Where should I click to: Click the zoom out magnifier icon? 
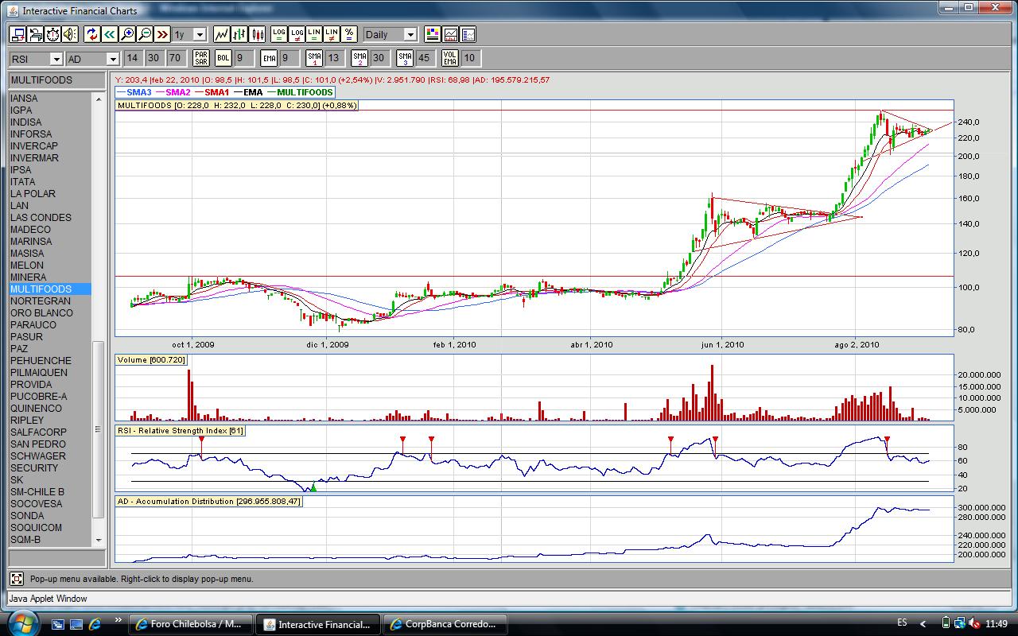(145, 34)
